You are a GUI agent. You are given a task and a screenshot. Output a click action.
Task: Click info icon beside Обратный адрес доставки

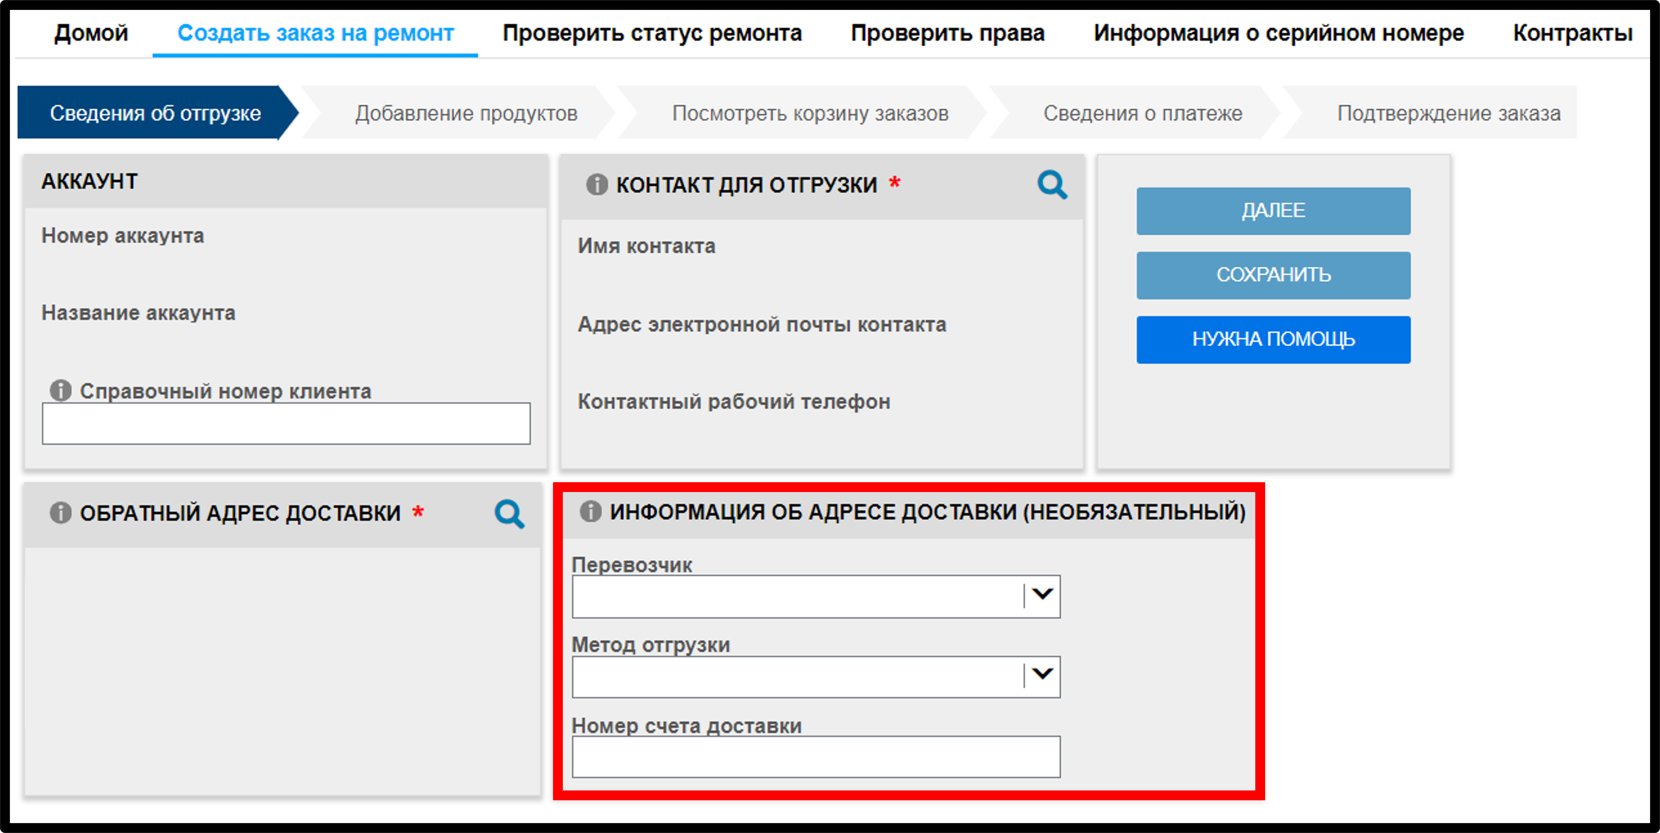pos(60,513)
